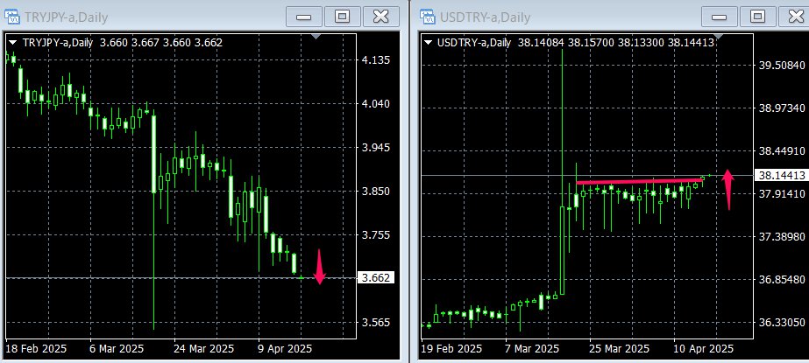Click the 9 Apr 2025 date on TRYJPY
This screenshot has width=809, height=363.
click(286, 349)
